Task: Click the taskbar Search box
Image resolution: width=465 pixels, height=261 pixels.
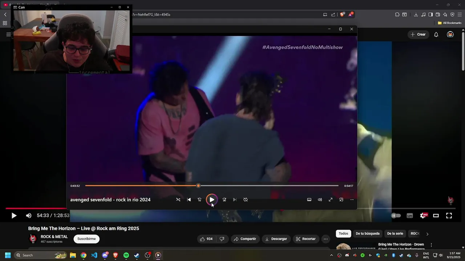Action: pyautogui.click(x=41, y=255)
